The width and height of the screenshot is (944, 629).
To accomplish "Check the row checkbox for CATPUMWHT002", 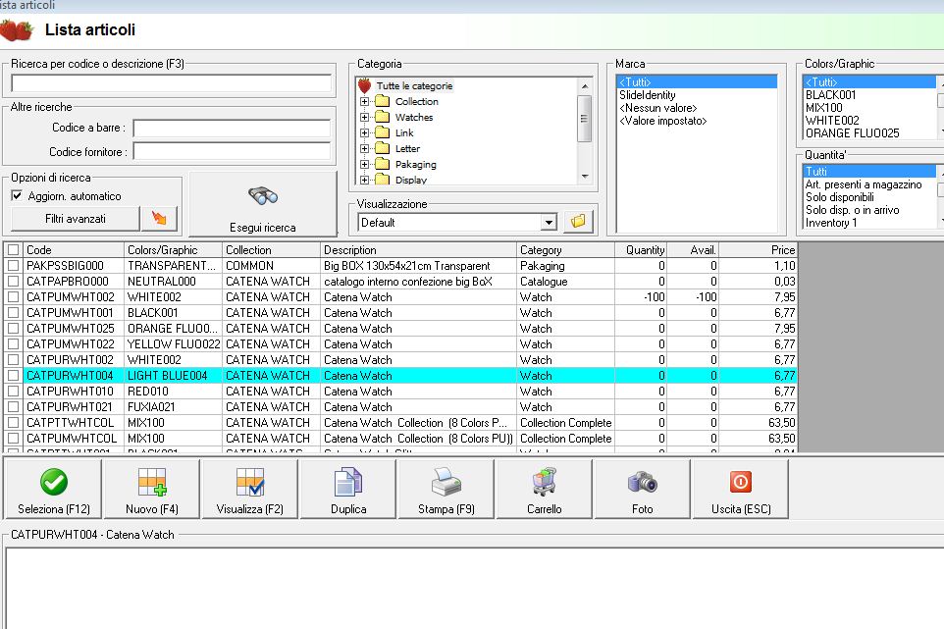I will [13, 296].
